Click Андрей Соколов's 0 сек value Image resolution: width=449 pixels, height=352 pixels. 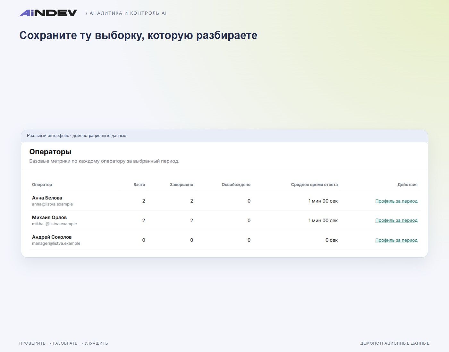332,240
